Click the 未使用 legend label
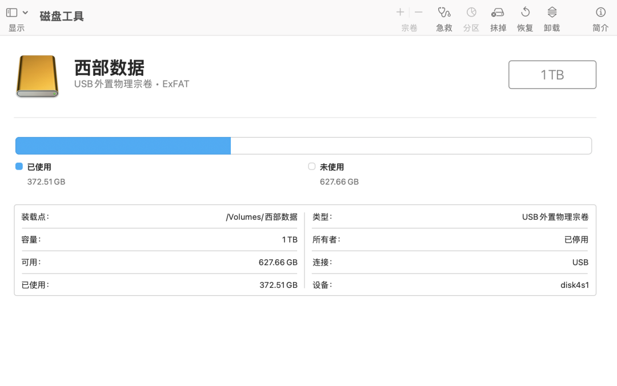 coord(332,167)
